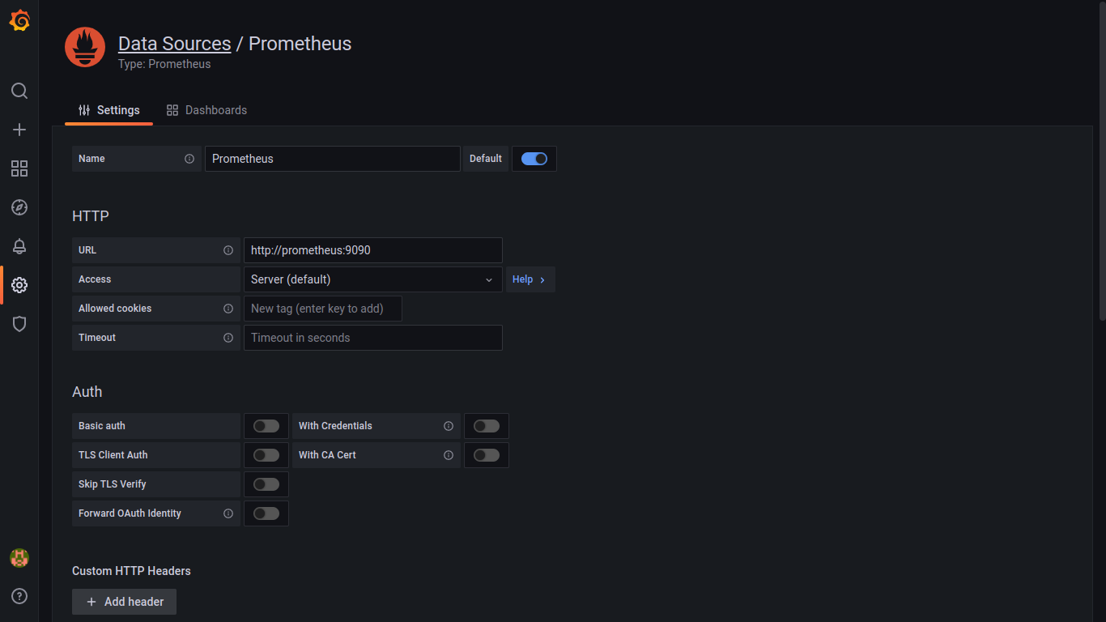Open the Server Admin shield icon
The height and width of the screenshot is (622, 1106).
19,324
